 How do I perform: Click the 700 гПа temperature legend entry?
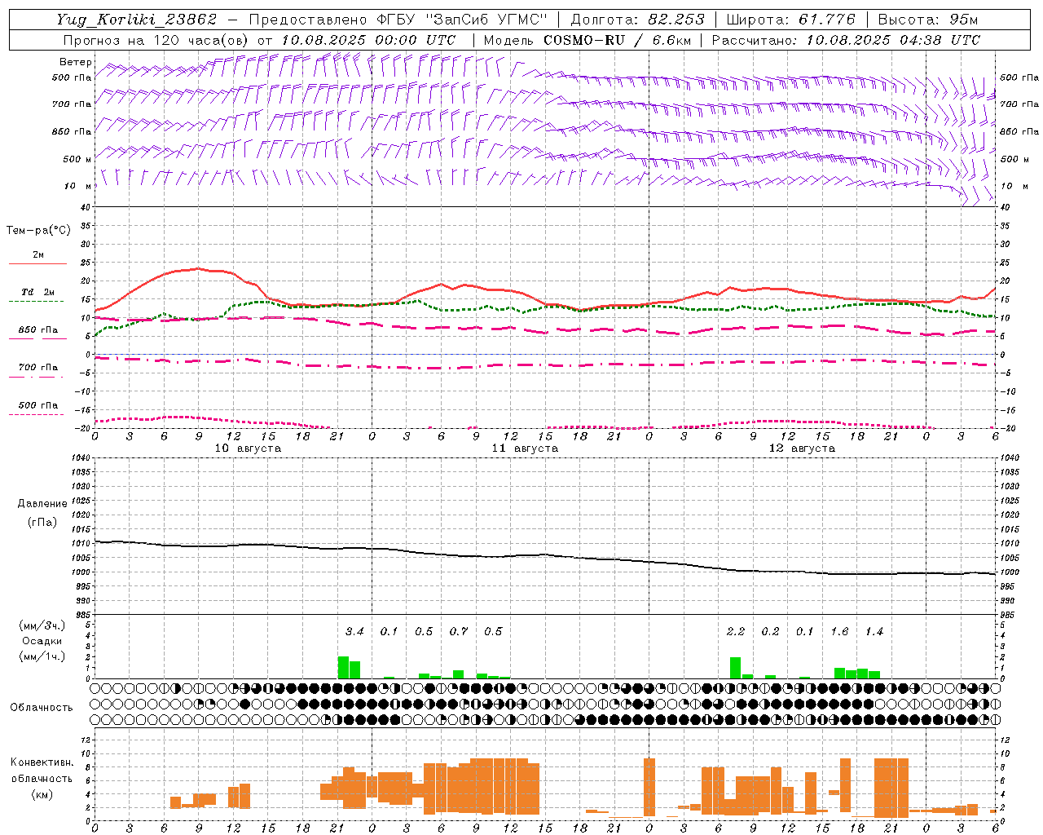point(37,368)
